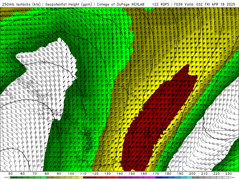Click the 10320 height contour label

(147, 136)
